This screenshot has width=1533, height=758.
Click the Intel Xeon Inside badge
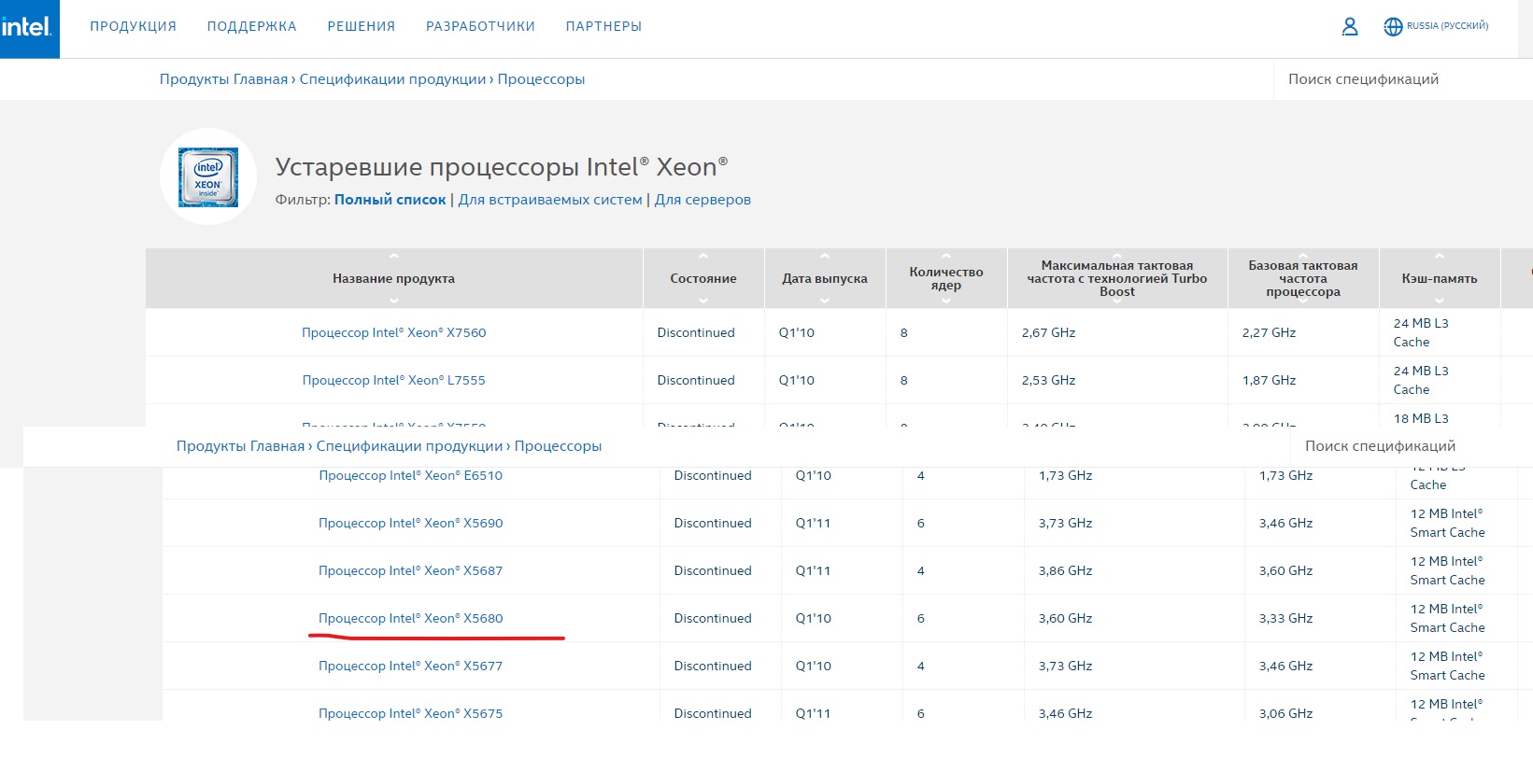tap(208, 176)
